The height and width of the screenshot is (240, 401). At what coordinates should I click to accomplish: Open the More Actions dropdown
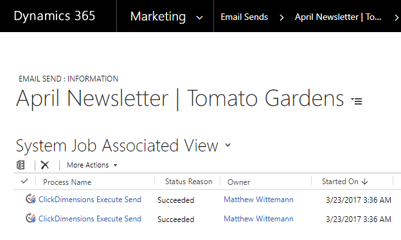coord(92,165)
